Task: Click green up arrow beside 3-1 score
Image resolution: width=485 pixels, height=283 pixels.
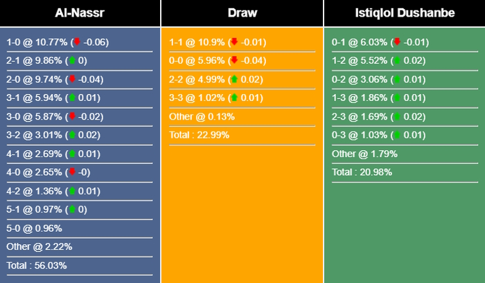Action: [71, 98]
